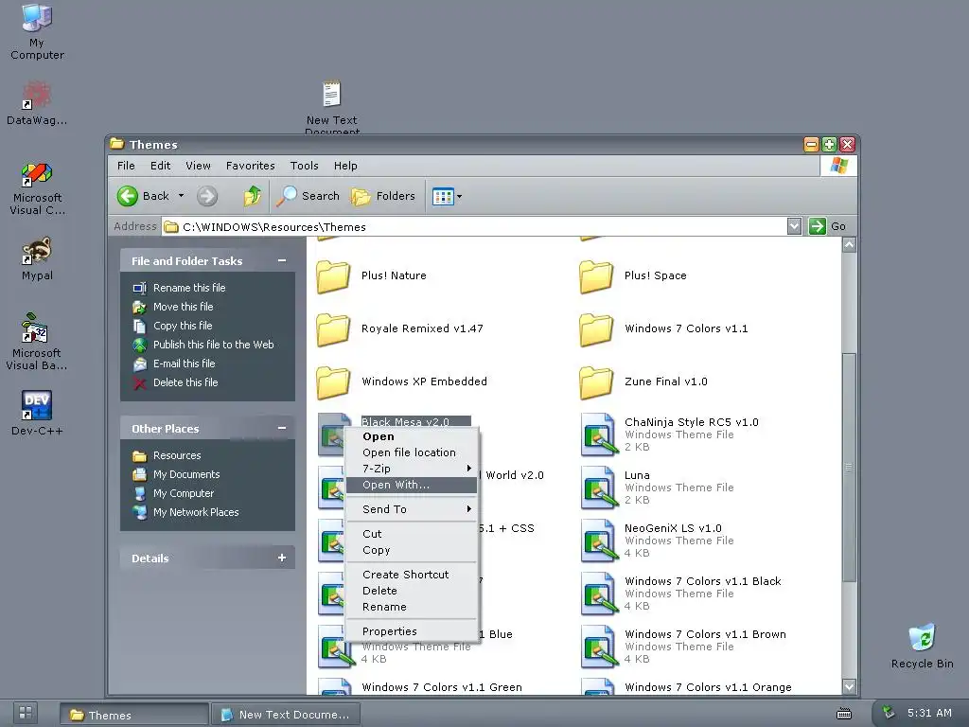Click the Go button

click(828, 226)
